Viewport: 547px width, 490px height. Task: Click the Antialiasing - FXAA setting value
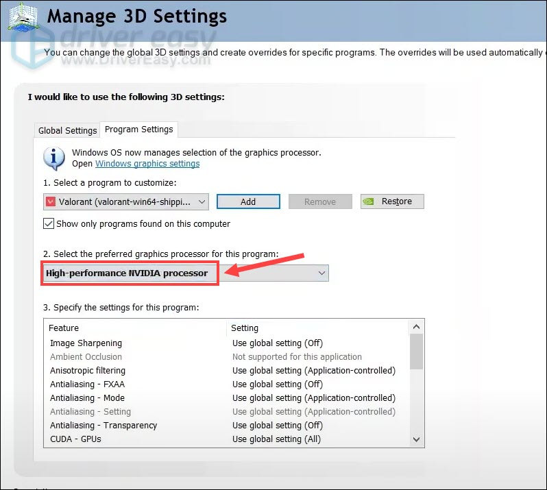(278, 384)
